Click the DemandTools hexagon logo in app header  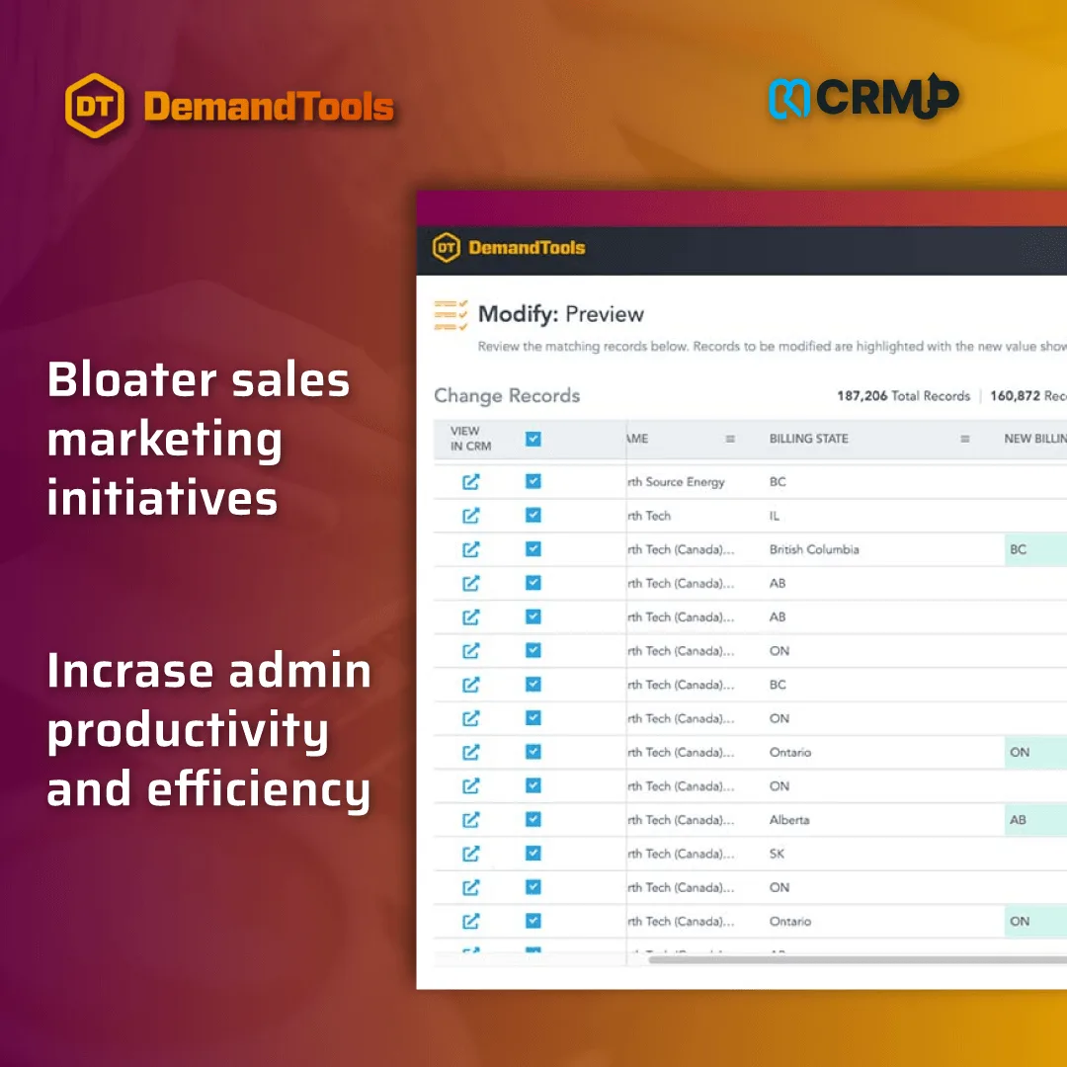[446, 248]
